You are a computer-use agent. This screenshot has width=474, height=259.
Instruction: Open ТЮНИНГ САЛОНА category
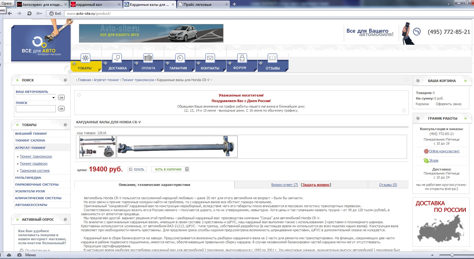(x=30, y=140)
